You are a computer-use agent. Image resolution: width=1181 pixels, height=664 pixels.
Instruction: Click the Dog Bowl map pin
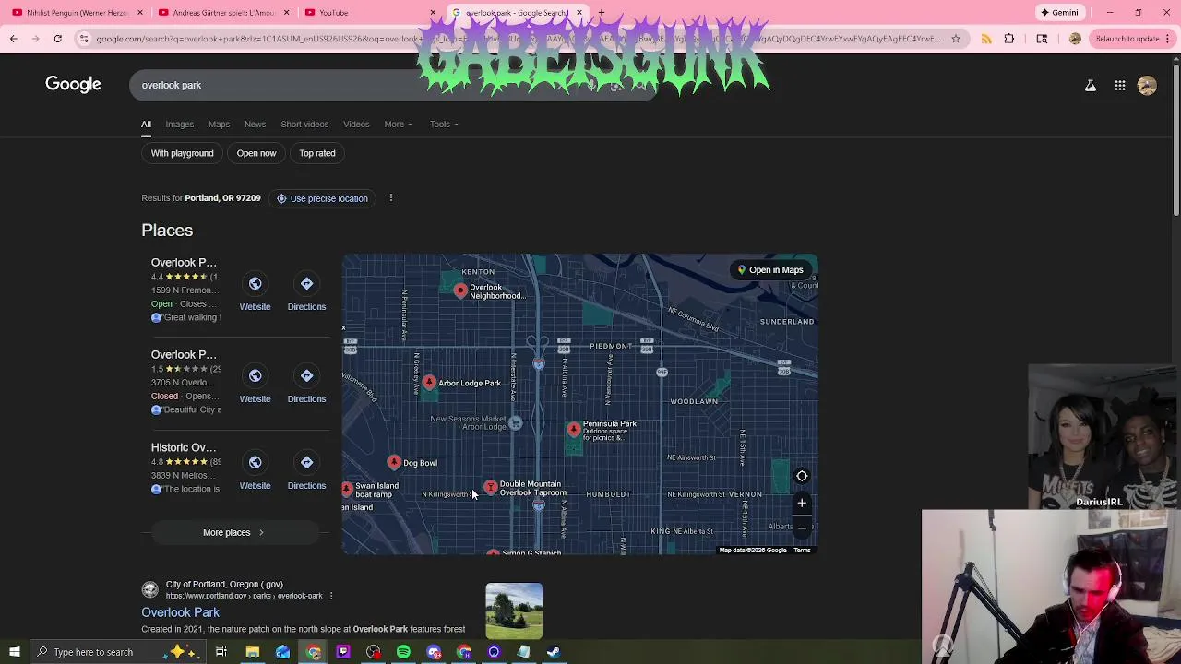tap(394, 462)
